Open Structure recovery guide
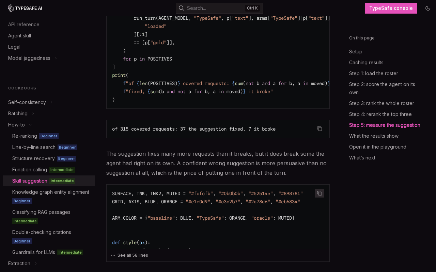 (33, 158)
